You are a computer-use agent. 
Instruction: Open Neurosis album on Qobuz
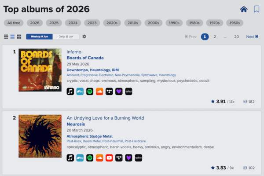139,158
